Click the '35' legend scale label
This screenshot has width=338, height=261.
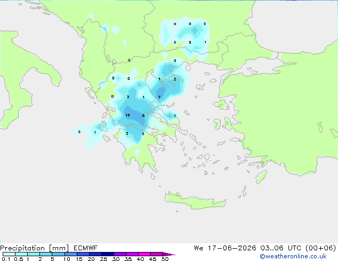point(128,259)
